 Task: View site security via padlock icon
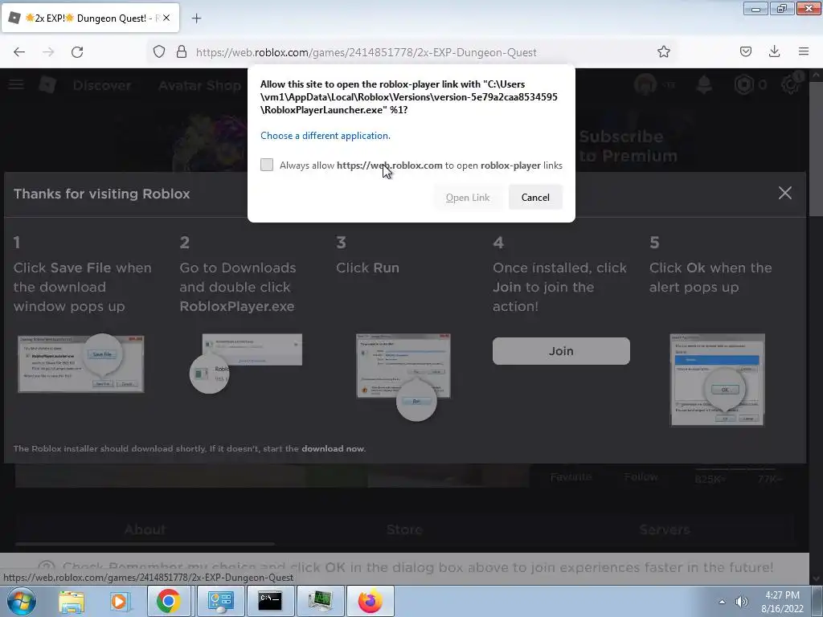pos(182,52)
